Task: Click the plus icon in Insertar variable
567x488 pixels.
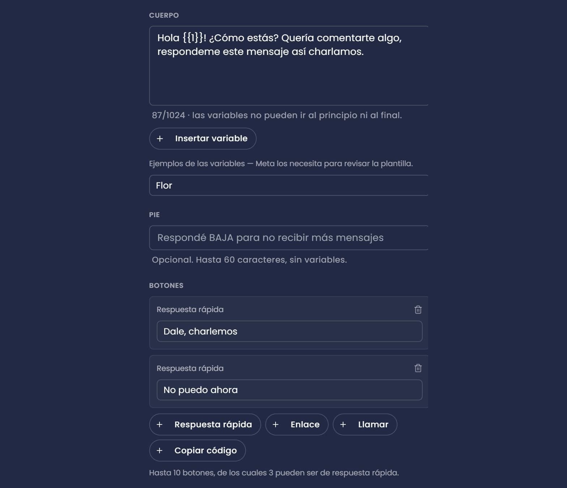Action: click(160, 139)
